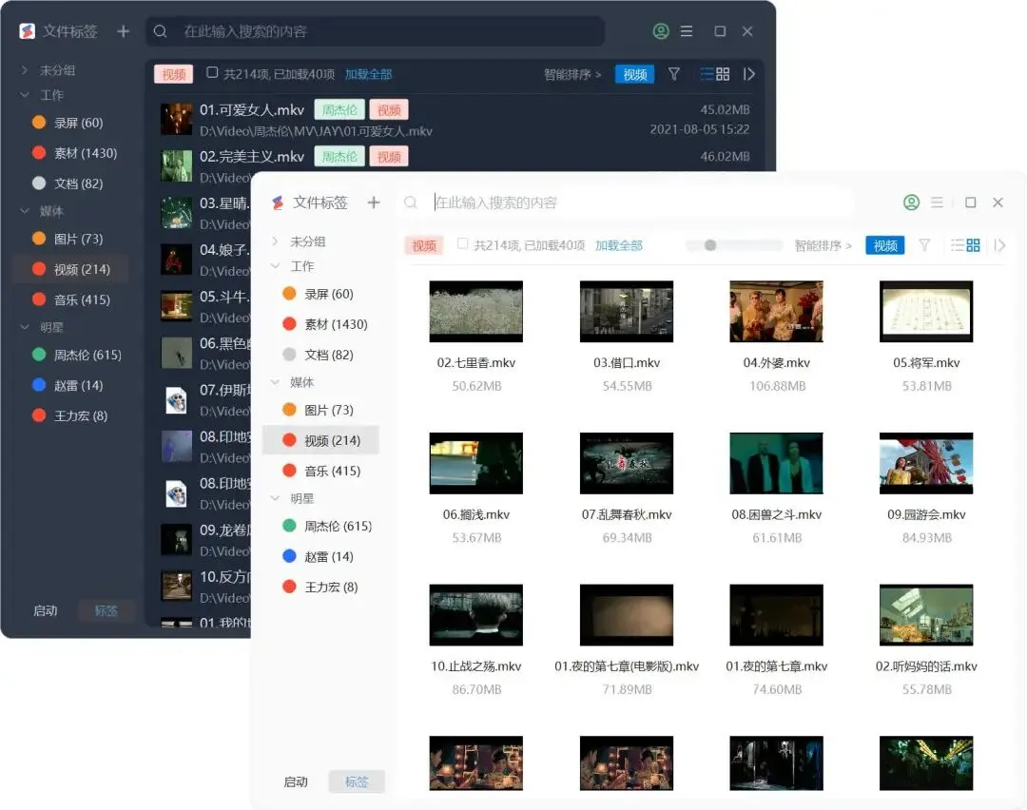Screen dimensions: 1027x810
Task: Click the green 周杰伦 tag on 01.可爱女人.mkv
Action: [339, 110]
